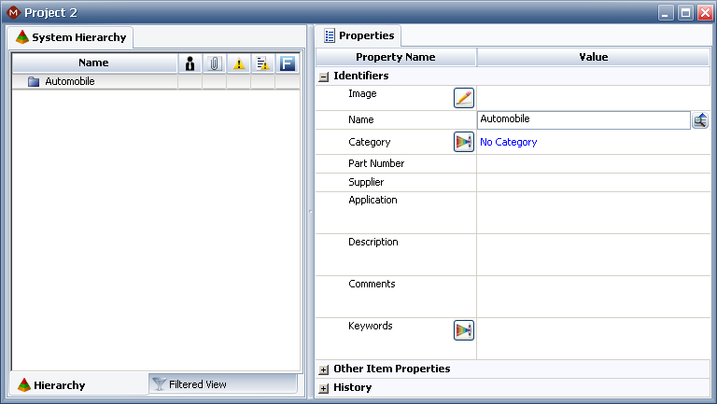Expand the History section
Screen dimensions: 717x404
324,388
